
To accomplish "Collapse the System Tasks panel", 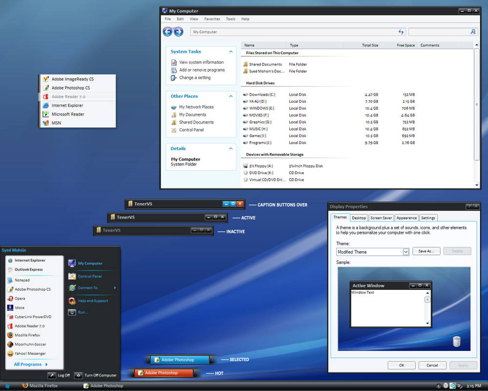I will pyautogui.click(x=231, y=51).
